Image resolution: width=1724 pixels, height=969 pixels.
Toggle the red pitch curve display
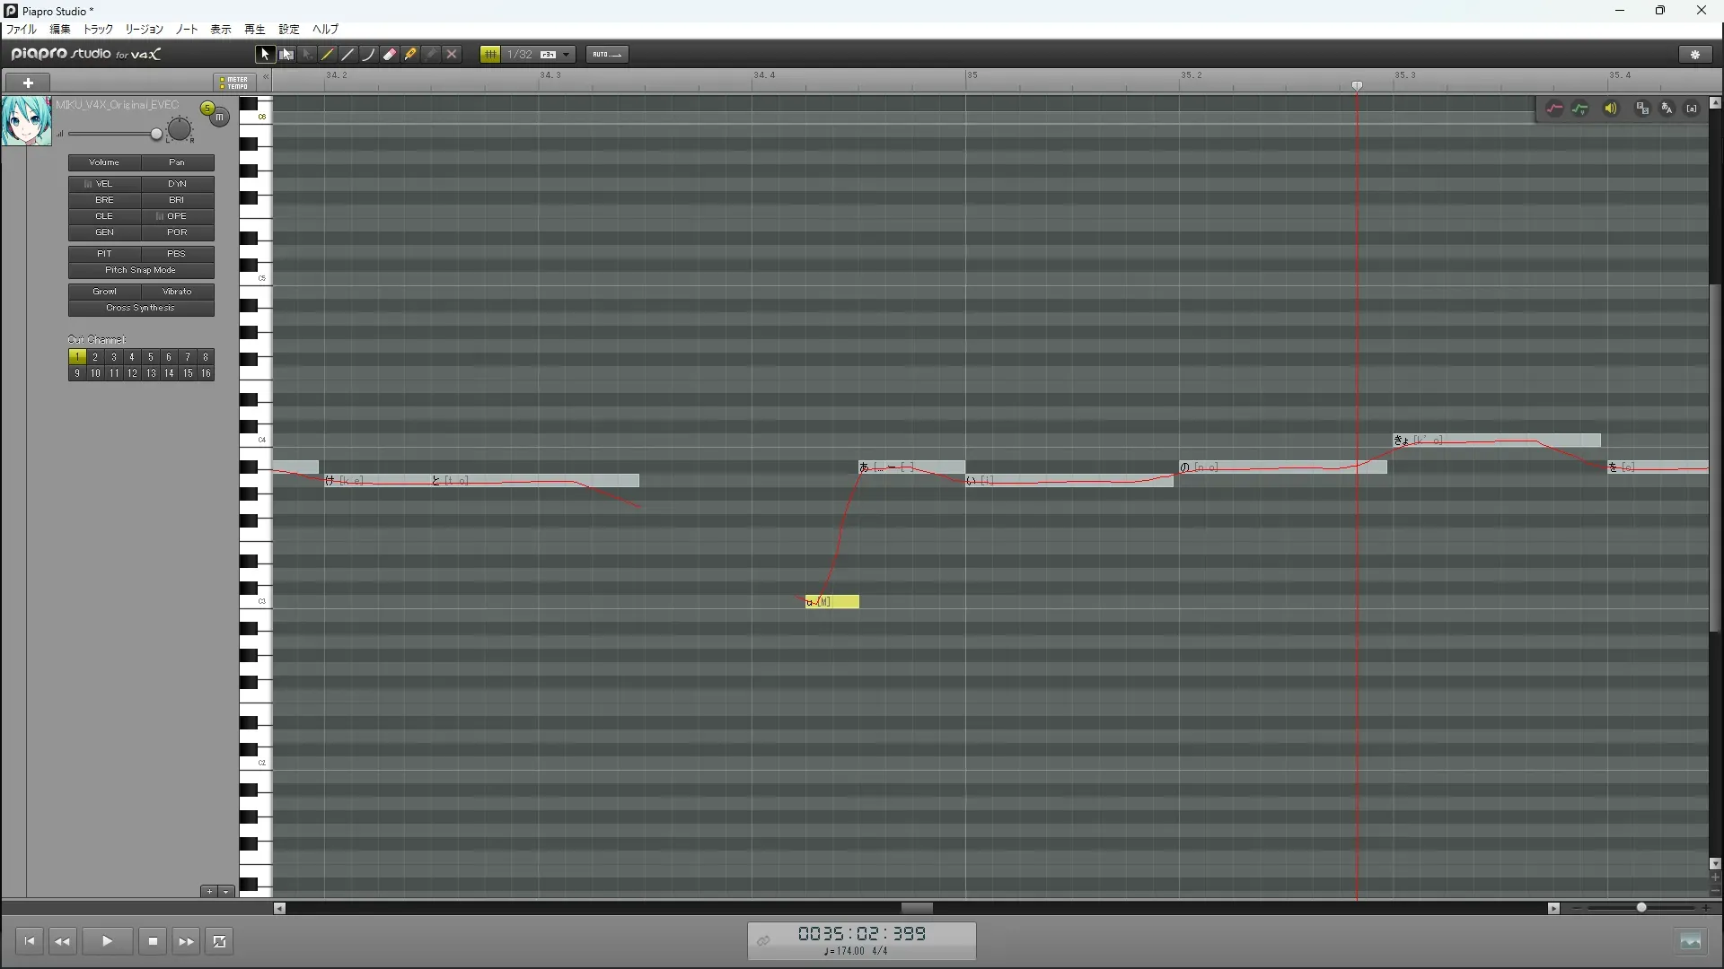[1554, 109]
